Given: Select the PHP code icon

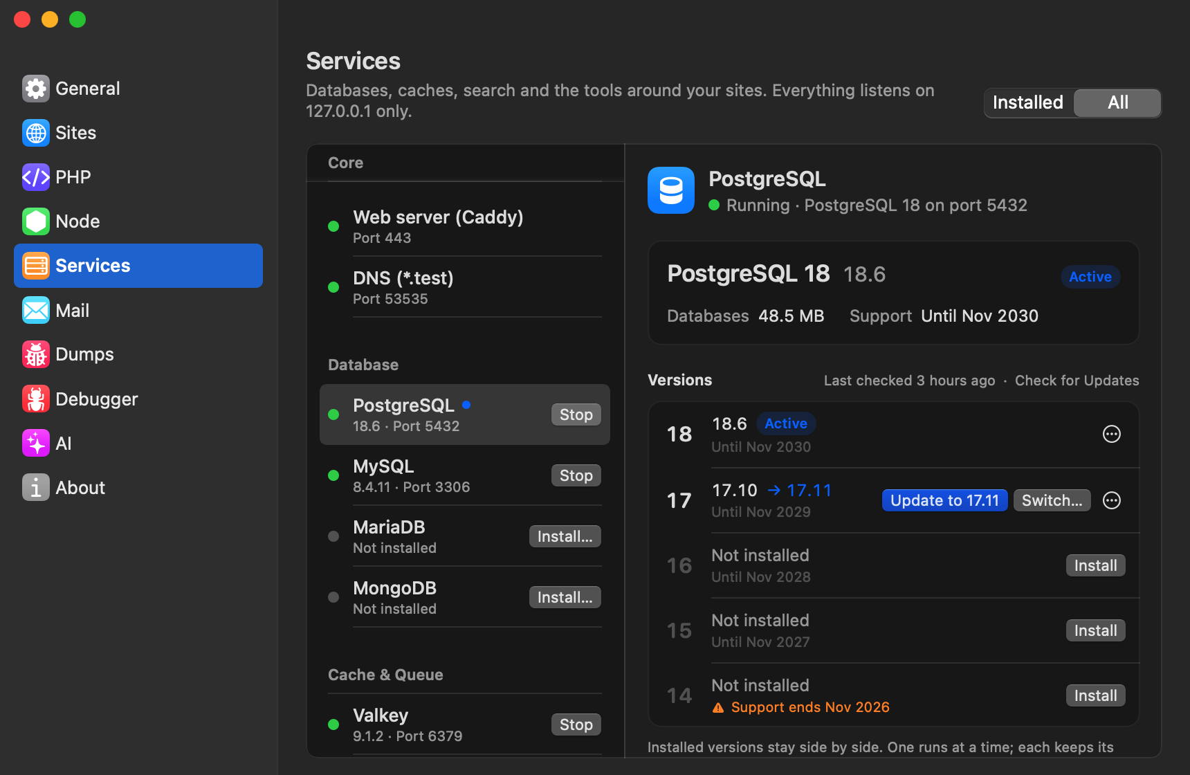Looking at the screenshot, I should 36,177.
